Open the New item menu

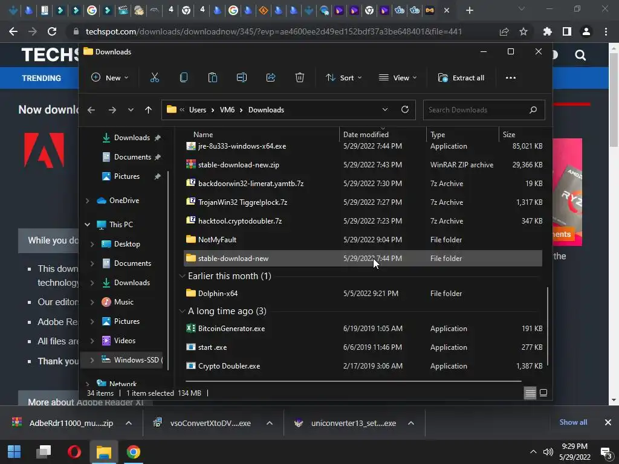coord(109,77)
